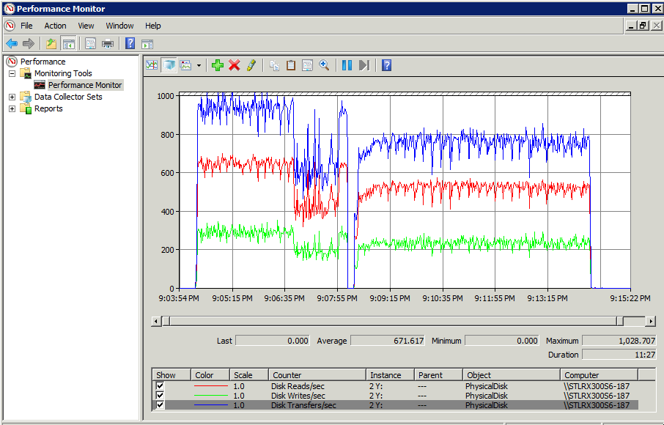
Task: Click the Paste Counter List clipboard icon
Action: click(291, 65)
